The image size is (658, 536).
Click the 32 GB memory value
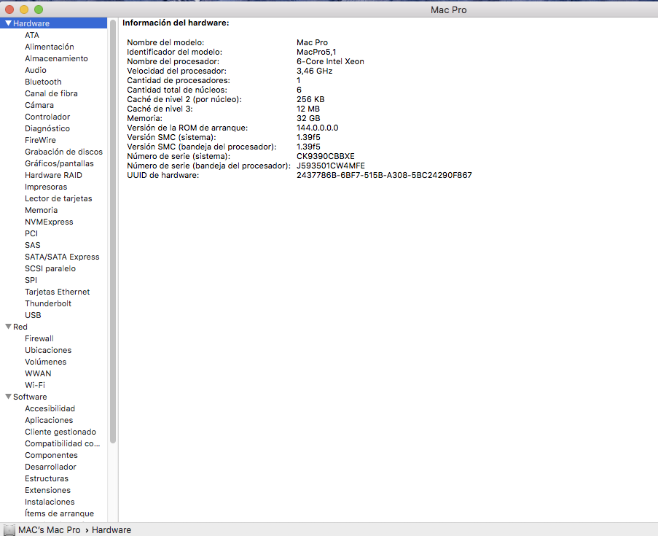point(308,118)
